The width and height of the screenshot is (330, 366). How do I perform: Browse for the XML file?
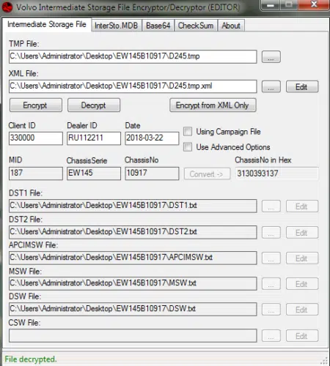271,86
